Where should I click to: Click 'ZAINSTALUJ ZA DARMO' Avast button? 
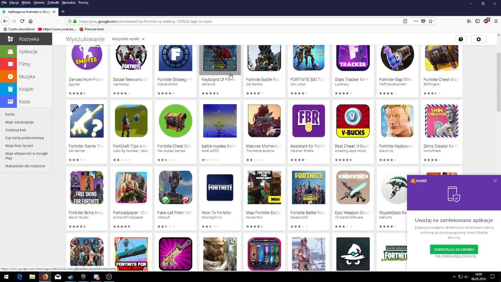coord(454,249)
